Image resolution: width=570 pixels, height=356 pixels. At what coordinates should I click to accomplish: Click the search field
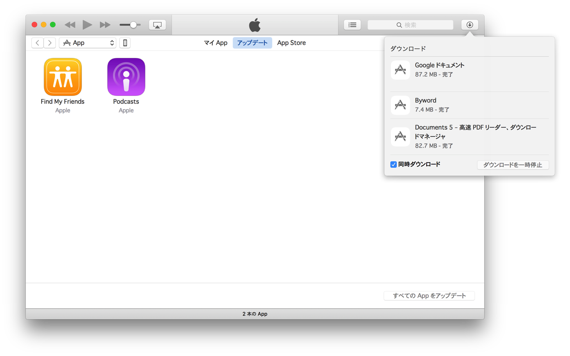pyautogui.click(x=410, y=25)
